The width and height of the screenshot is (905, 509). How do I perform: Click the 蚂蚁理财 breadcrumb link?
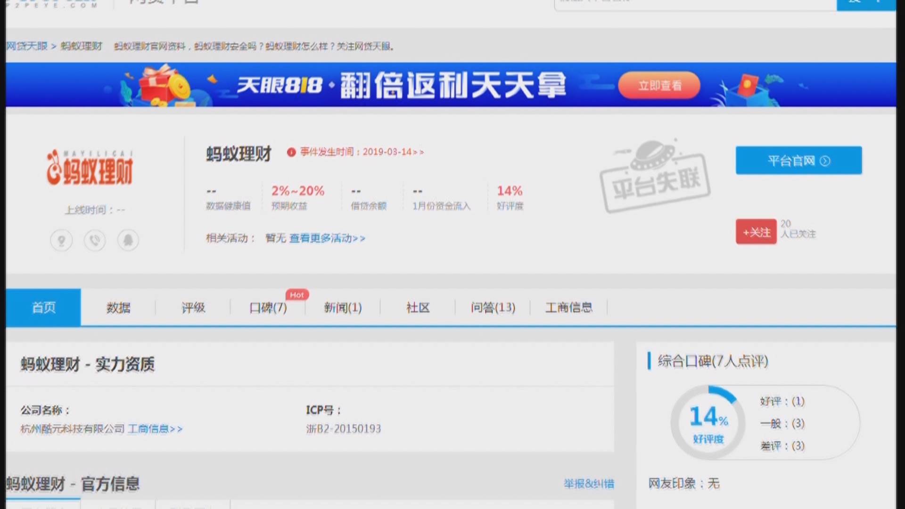pyautogui.click(x=82, y=46)
